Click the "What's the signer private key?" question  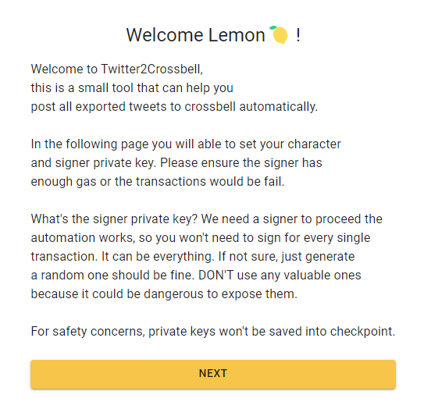[x=114, y=219]
